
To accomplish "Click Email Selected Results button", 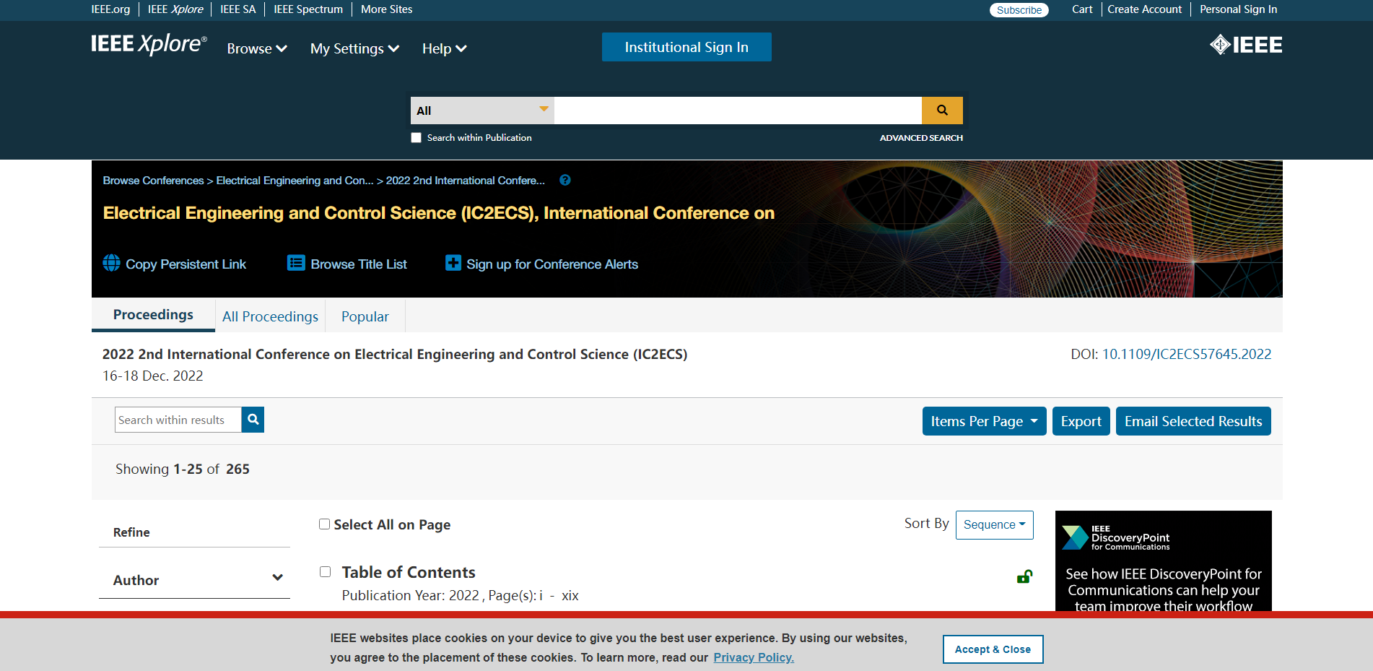I will [x=1193, y=421].
